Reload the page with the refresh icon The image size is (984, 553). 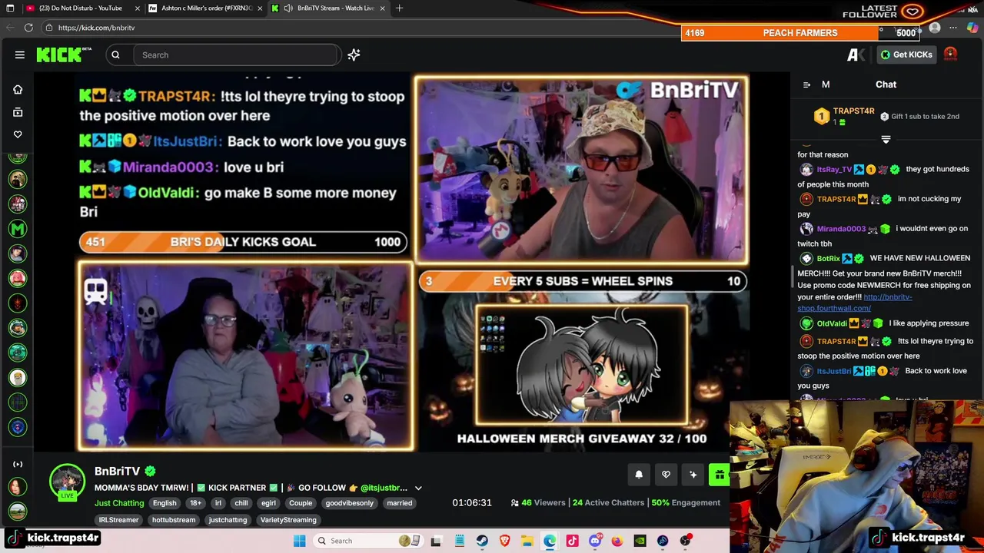click(x=28, y=28)
